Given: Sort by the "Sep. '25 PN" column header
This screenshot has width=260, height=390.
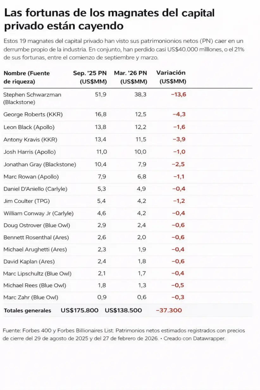Looking at the screenshot, I should tap(90, 77).
